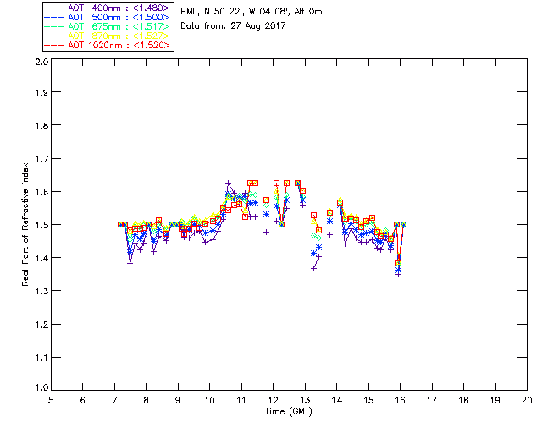This screenshot has width=542, height=433.
Task: Click the x-axis label 20
Action: click(x=527, y=400)
